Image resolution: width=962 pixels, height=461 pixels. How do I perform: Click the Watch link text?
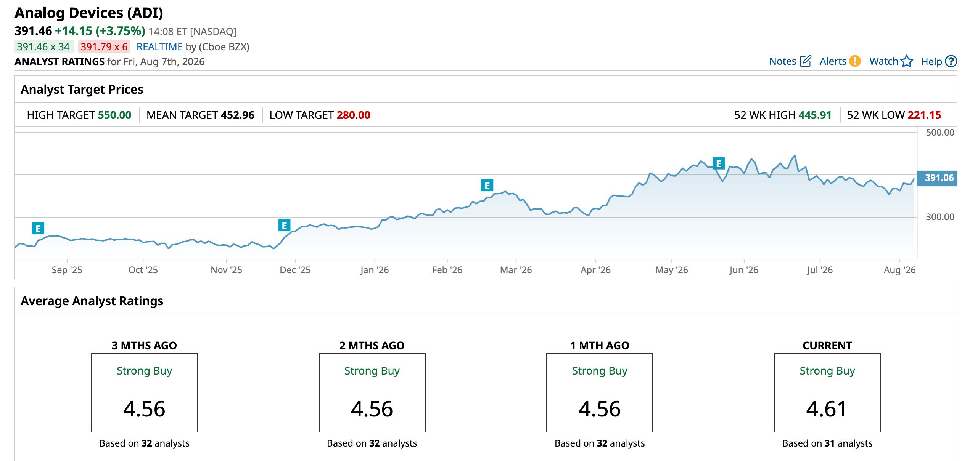coord(884,61)
